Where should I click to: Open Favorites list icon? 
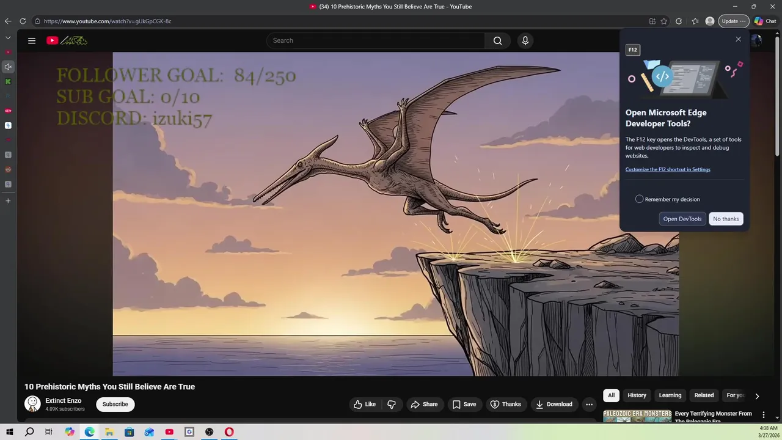pos(695,21)
